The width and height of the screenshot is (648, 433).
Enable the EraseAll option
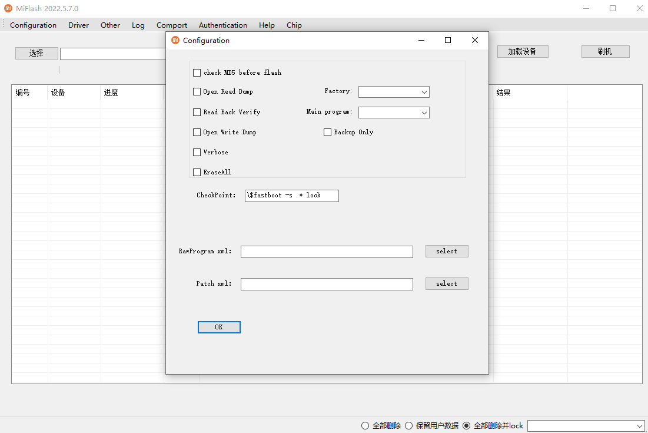pyautogui.click(x=197, y=172)
